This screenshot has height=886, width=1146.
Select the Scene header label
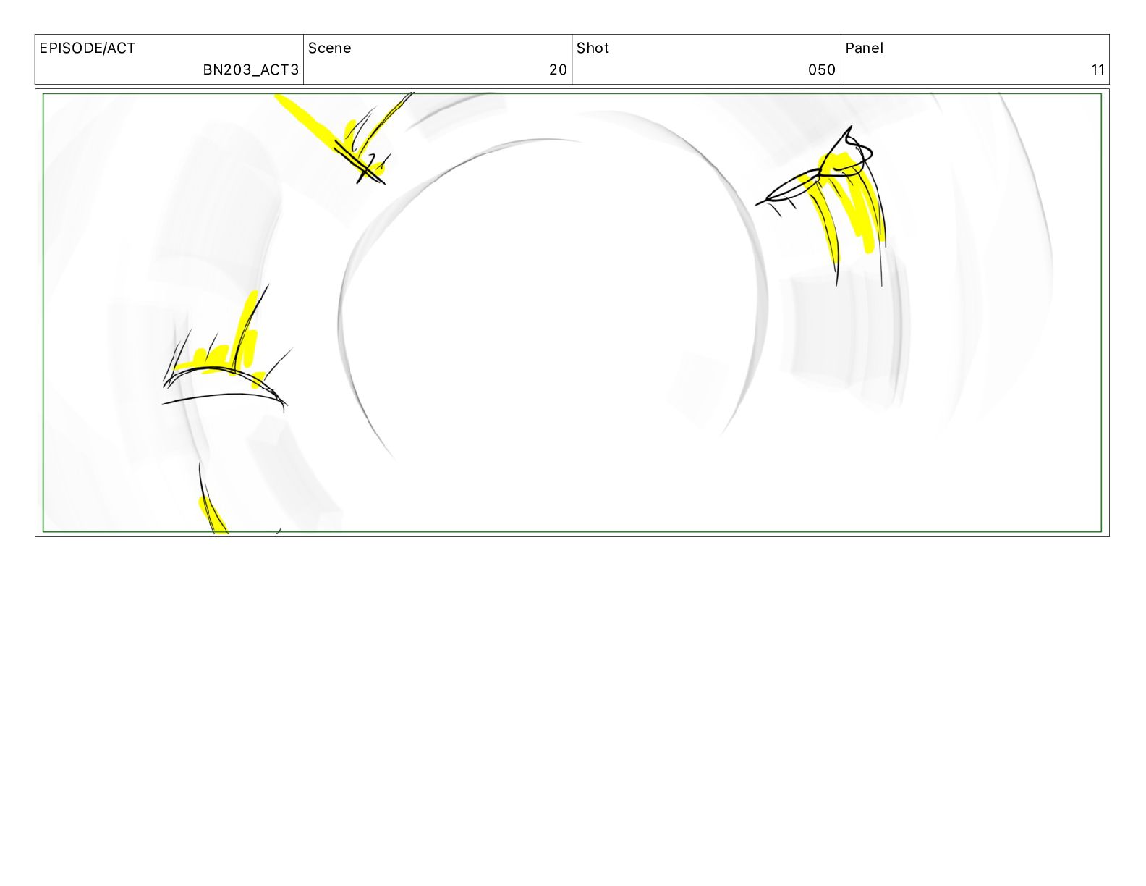[330, 48]
